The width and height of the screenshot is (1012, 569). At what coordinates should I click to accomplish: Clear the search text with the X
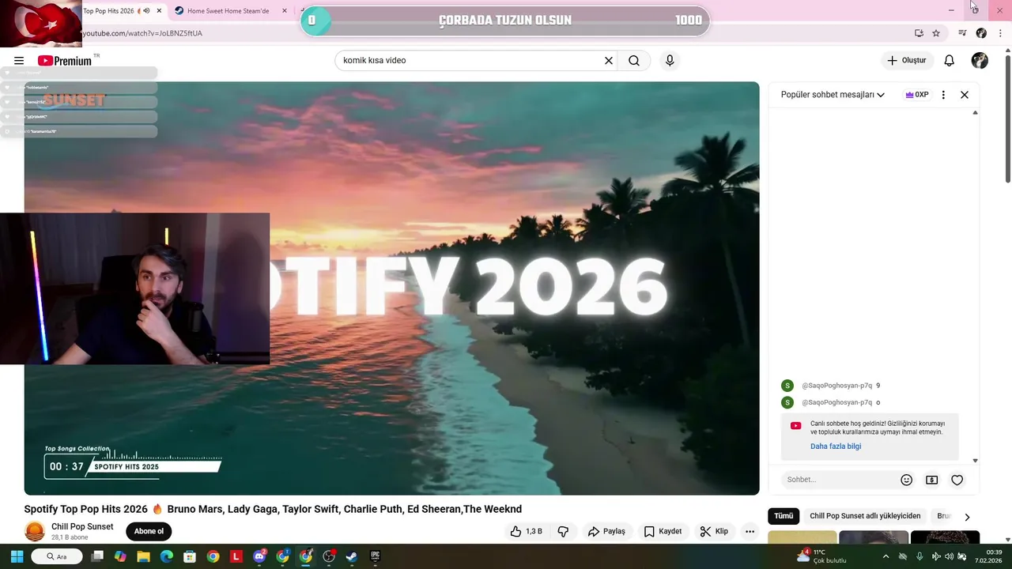tap(609, 61)
